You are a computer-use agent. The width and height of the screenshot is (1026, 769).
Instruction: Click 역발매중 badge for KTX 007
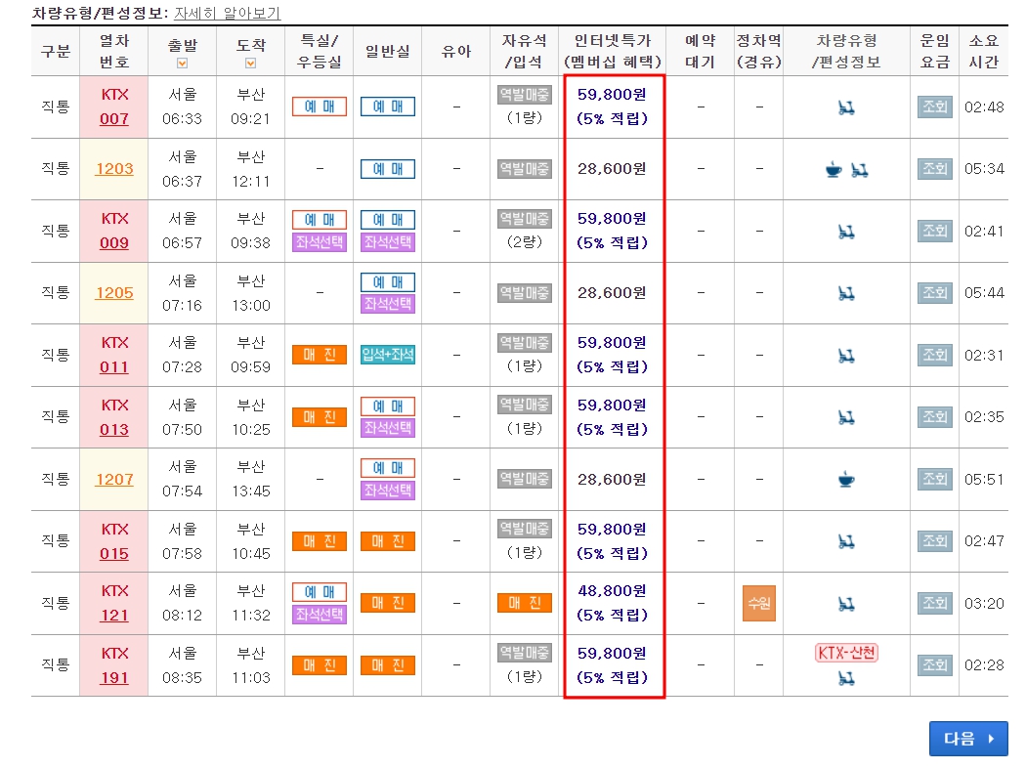click(x=524, y=95)
